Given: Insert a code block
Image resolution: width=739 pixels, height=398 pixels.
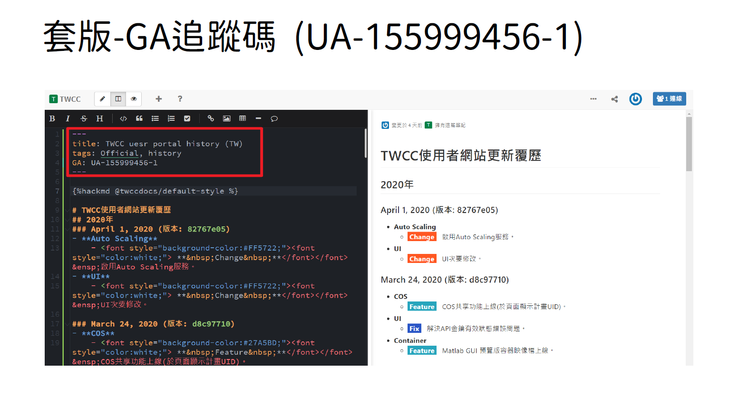Looking at the screenshot, I should pos(123,118).
